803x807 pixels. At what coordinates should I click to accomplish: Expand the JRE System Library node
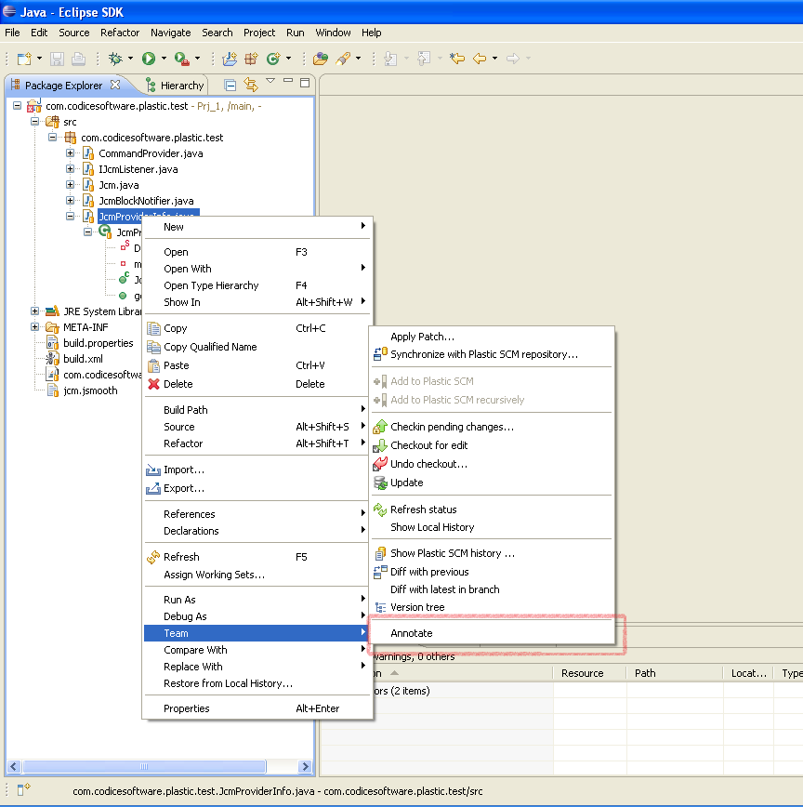tap(34, 311)
